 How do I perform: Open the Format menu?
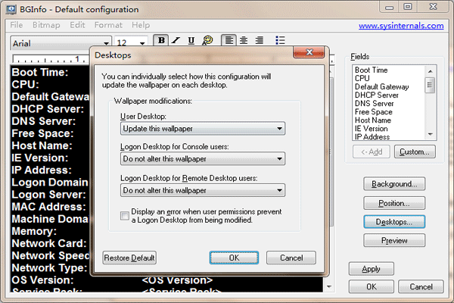click(x=108, y=25)
